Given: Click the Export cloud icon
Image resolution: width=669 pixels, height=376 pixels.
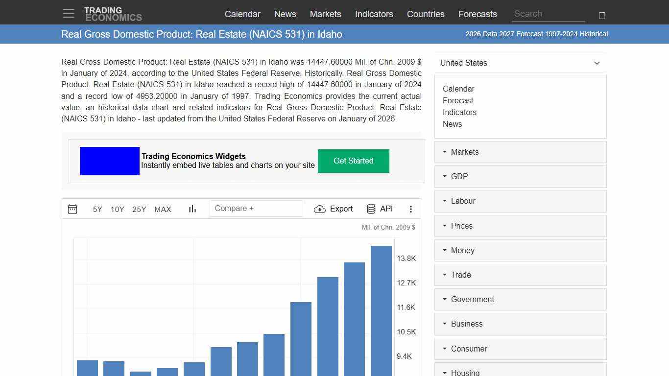Looking at the screenshot, I should click(x=319, y=209).
